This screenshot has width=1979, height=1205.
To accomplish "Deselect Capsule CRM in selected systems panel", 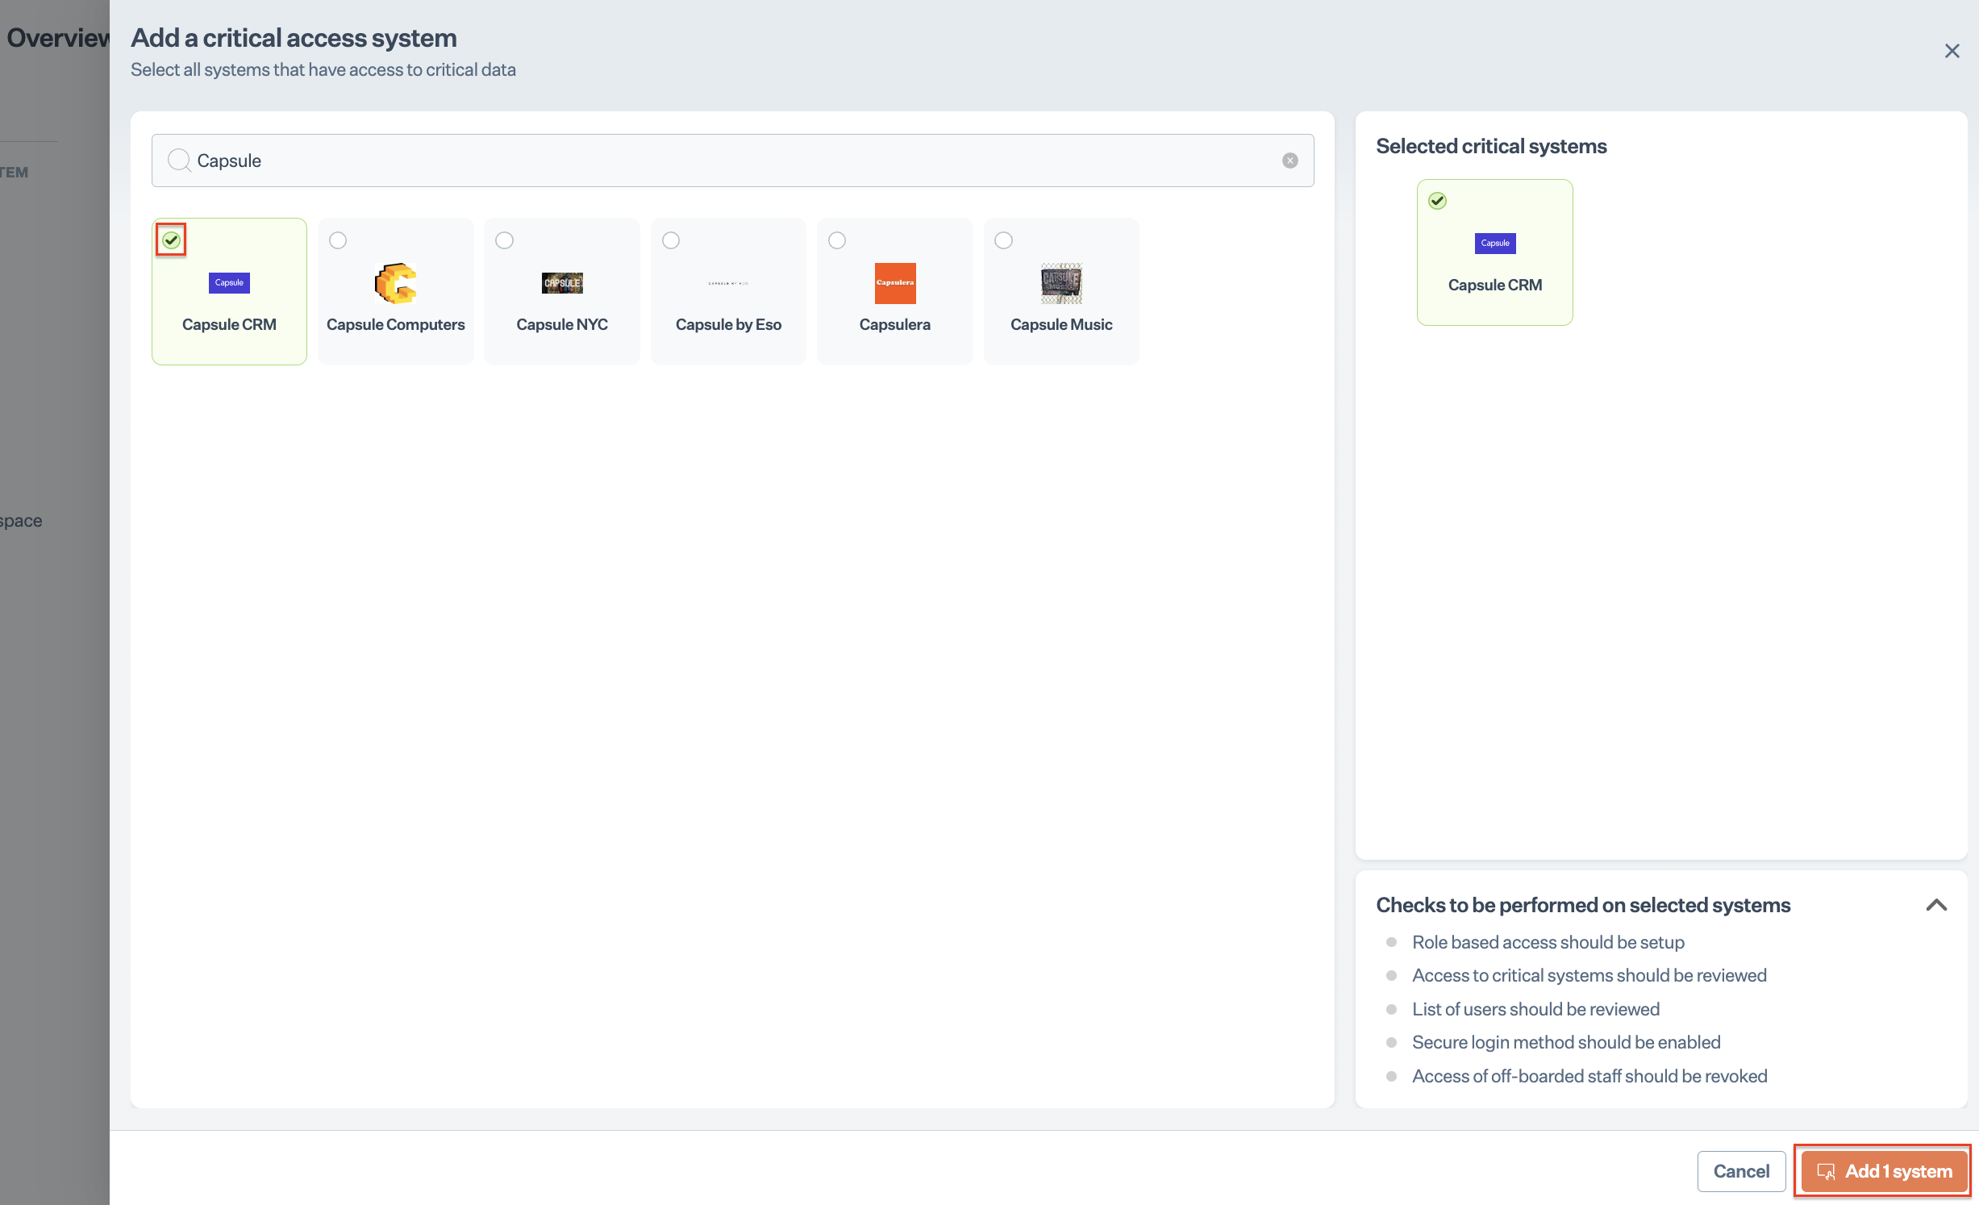I will tap(1437, 201).
